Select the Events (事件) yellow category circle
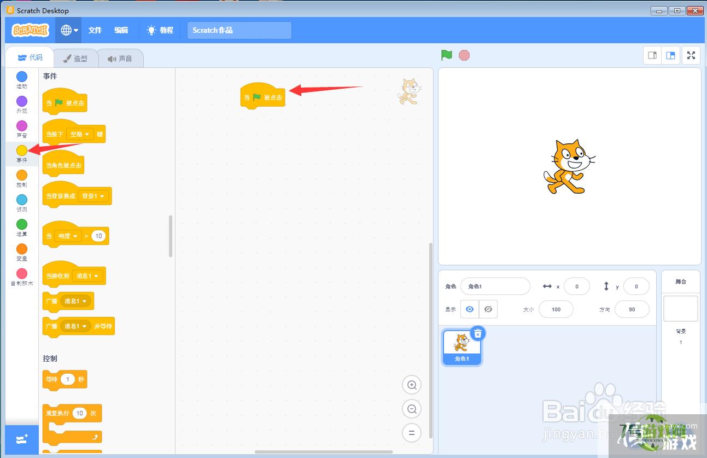707x458 pixels. 22,150
